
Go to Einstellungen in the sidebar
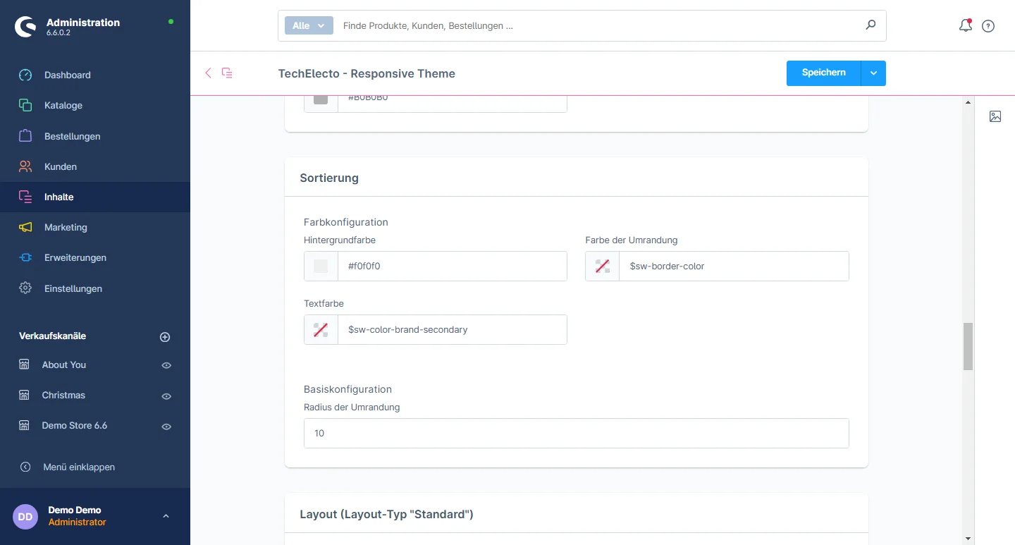(x=73, y=288)
